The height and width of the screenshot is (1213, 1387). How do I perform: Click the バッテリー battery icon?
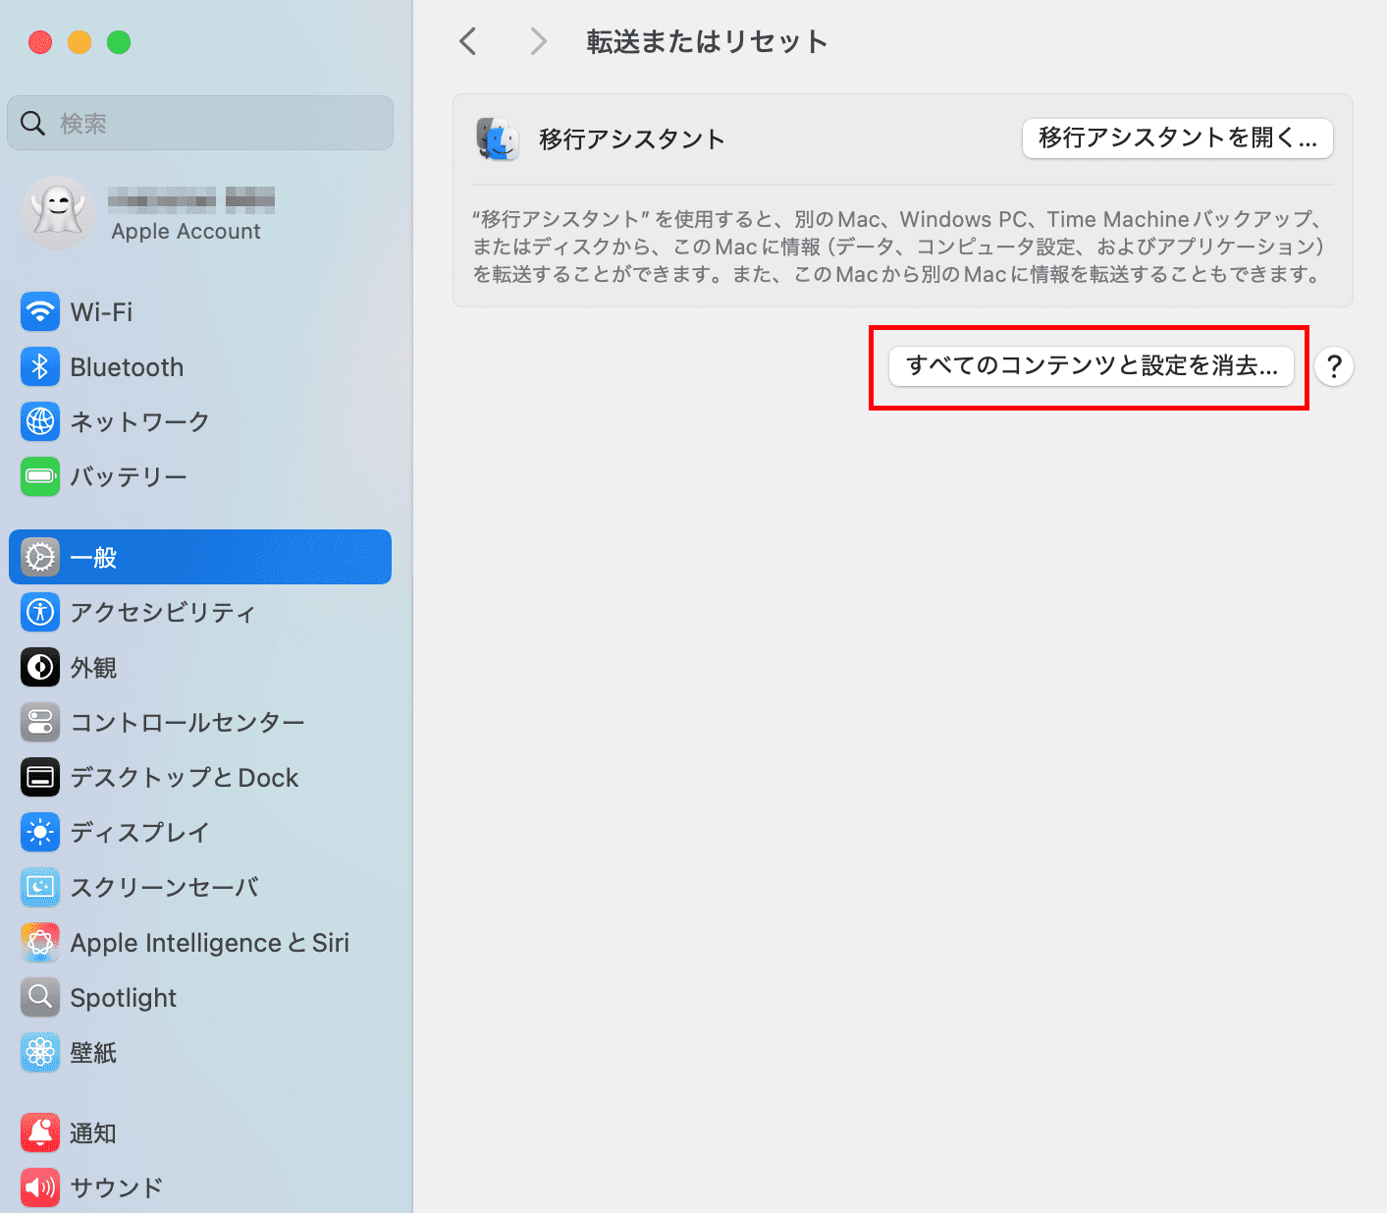(40, 477)
